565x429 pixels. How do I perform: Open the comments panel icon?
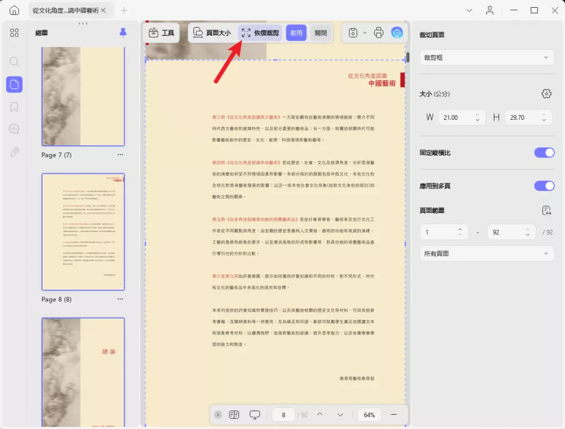click(x=14, y=129)
